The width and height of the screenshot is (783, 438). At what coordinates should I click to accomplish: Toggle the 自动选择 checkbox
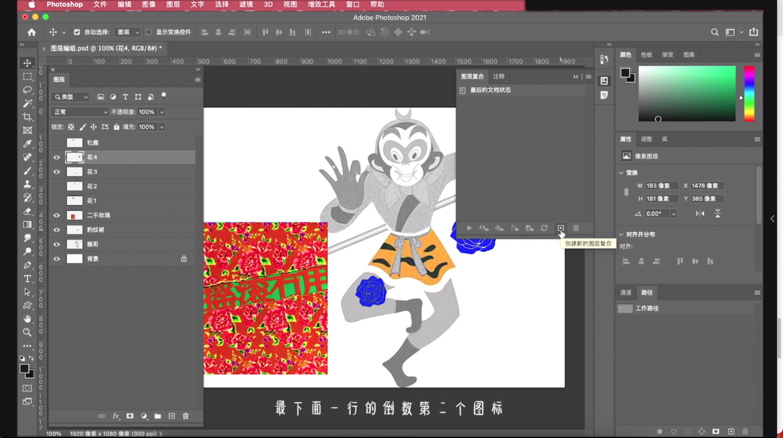77,32
